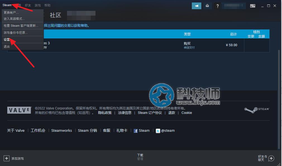Screen dimensions: 282x166
Task: Open the 客服 (Support) link
Action: point(107,130)
